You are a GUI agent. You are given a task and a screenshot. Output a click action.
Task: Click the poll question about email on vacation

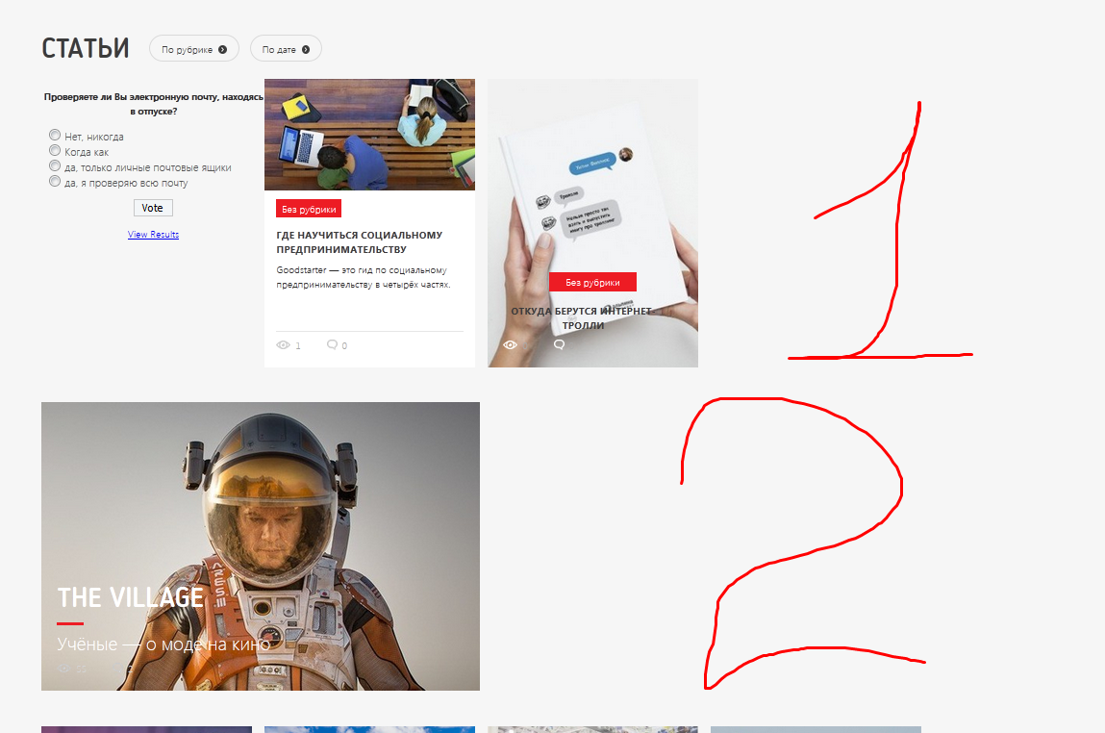(154, 104)
